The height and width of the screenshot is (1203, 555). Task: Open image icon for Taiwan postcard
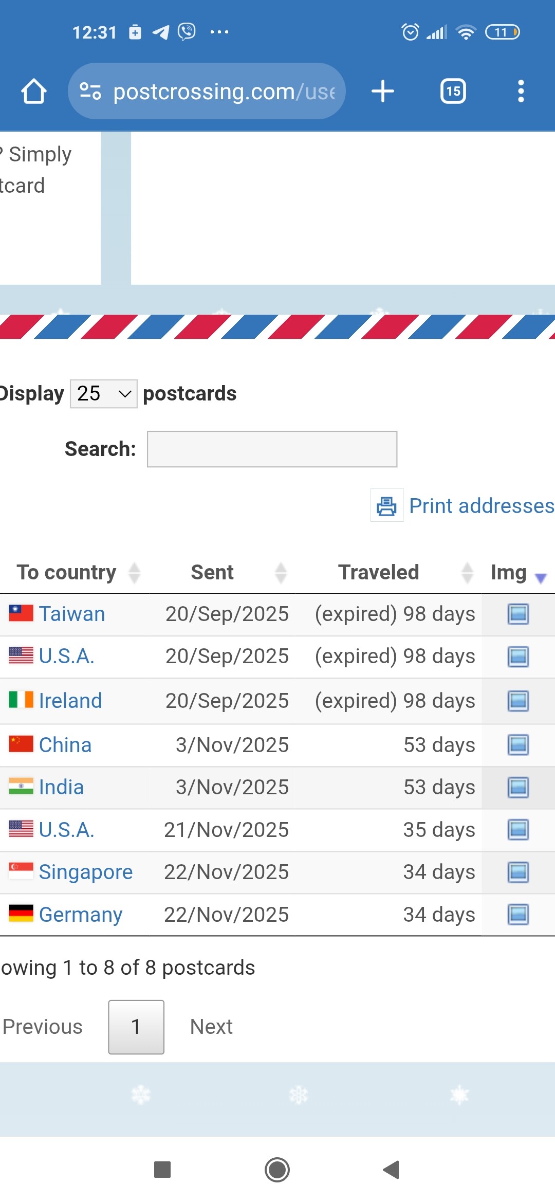[x=518, y=614]
